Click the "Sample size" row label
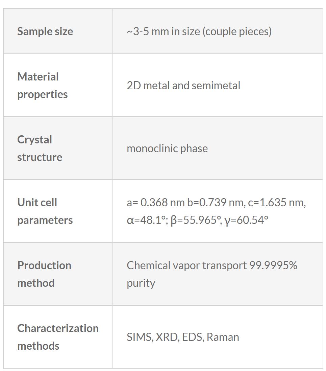The image size is (326, 371). 45,31
